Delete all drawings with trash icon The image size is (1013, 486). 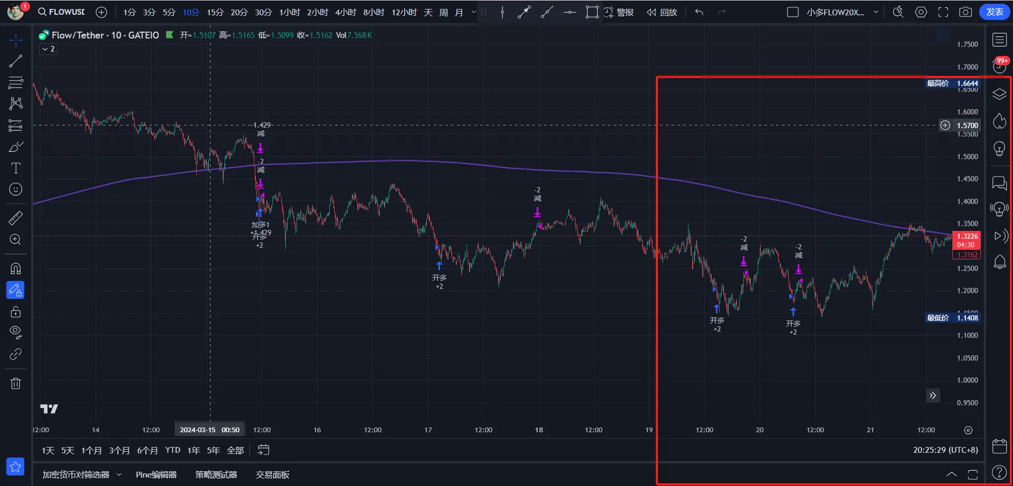click(x=16, y=383)
